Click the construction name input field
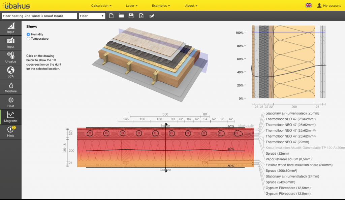This screenshot has width=345, height=200. pyautogui.click(x=39, y=16)
